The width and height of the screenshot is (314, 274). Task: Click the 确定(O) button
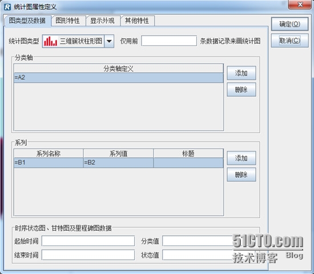pos(289,24)
